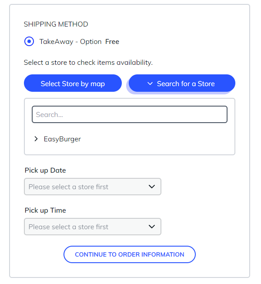Focus the store Search input field
Viewport: 261px width, 284px height.
click(x=130, y=115)
